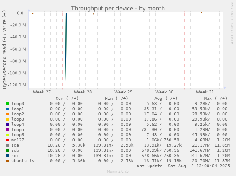
Task: Select the 'loop6' device label
Action: coord(18,134)
